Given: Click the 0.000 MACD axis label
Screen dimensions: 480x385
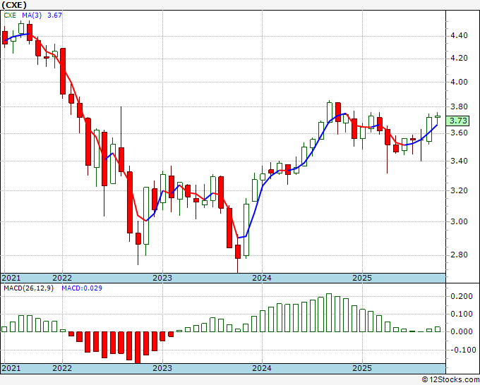Looking at the screenshot, I should click(462, 332).
